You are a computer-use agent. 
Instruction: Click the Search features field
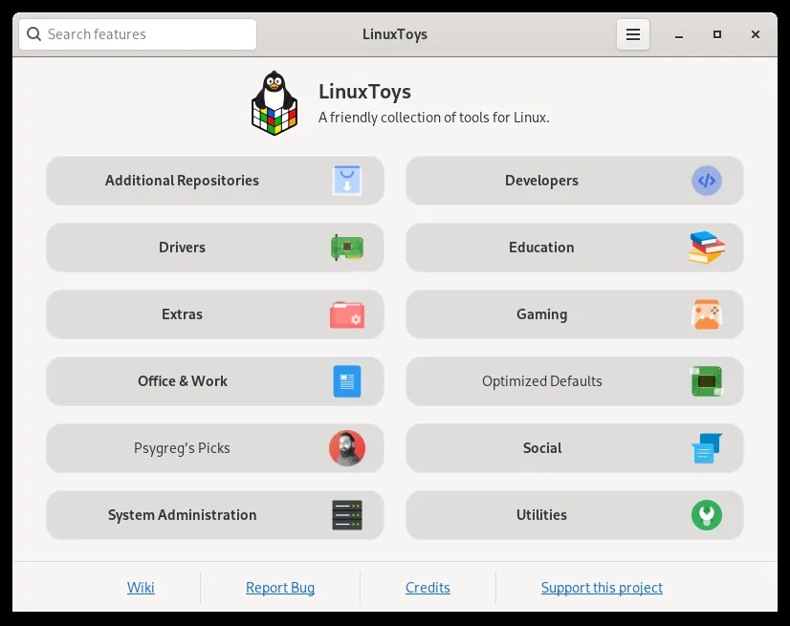pos(137,33)
